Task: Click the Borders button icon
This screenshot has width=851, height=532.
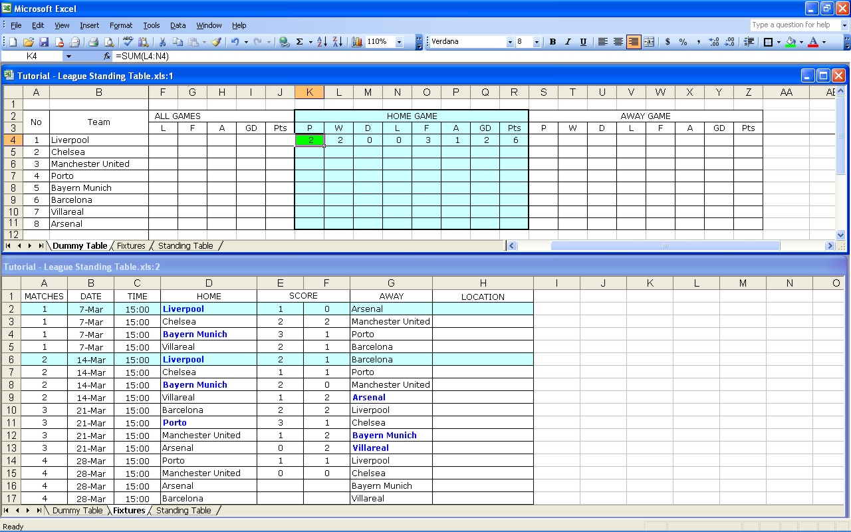Action: coord(768,42)
